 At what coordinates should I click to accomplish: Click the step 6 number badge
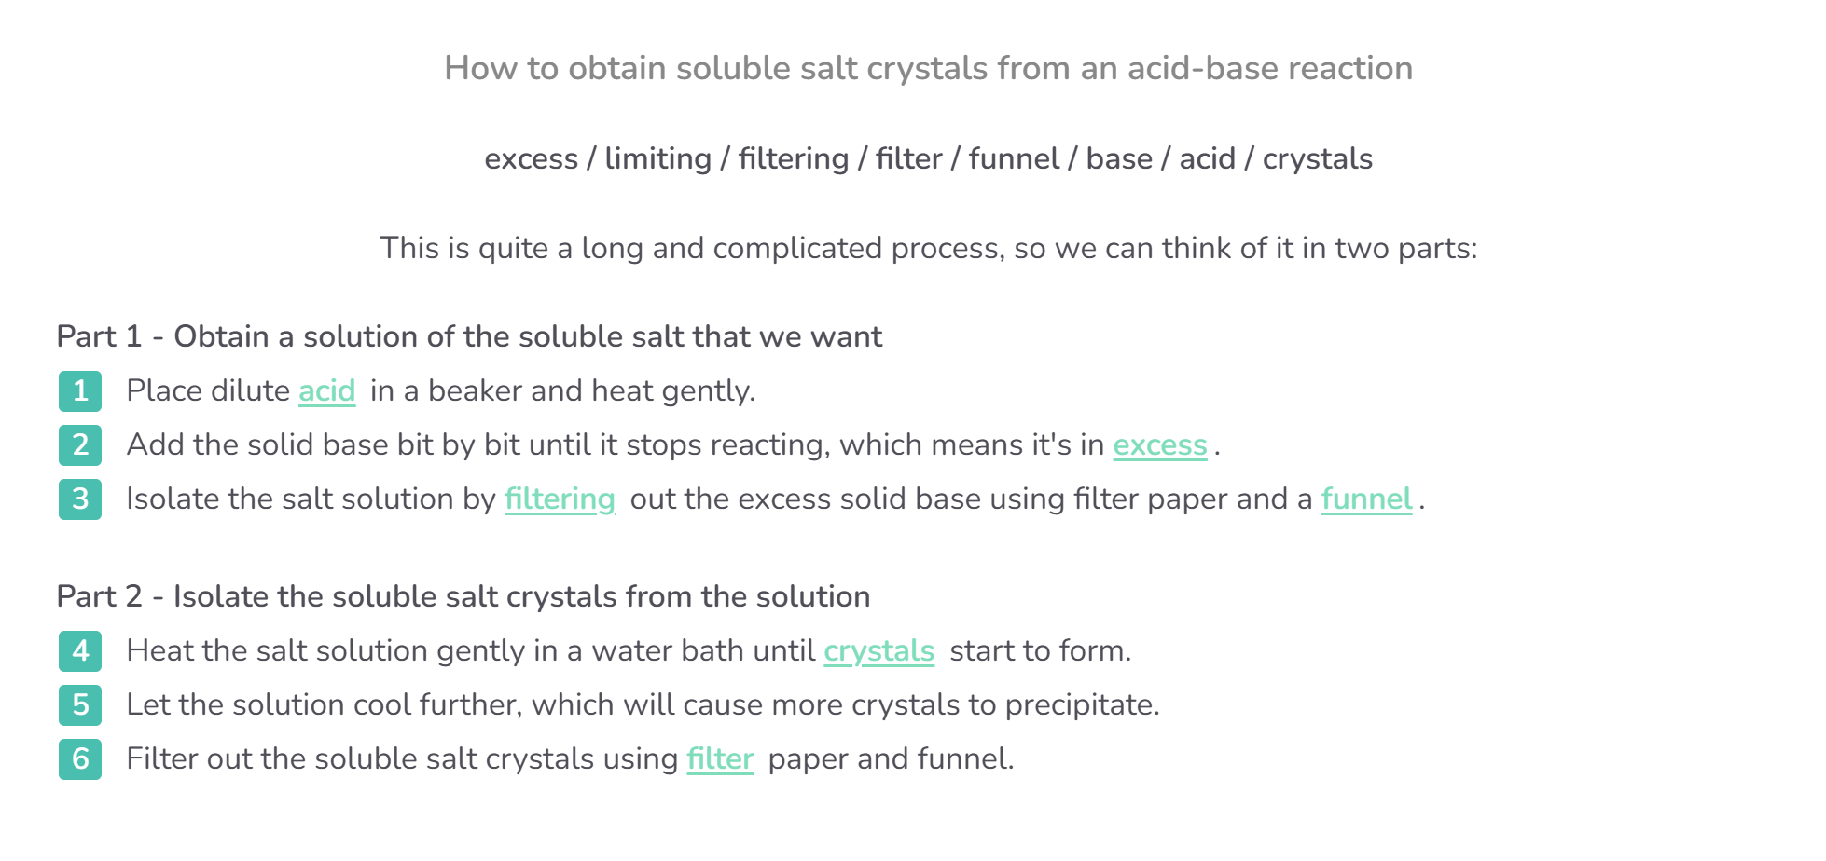point(80,759)
